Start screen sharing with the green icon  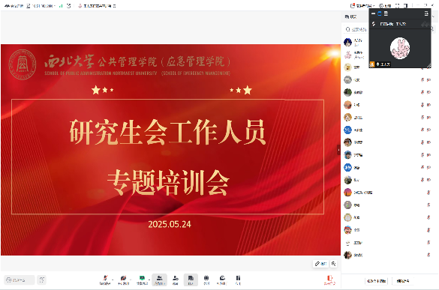[142, 280]
